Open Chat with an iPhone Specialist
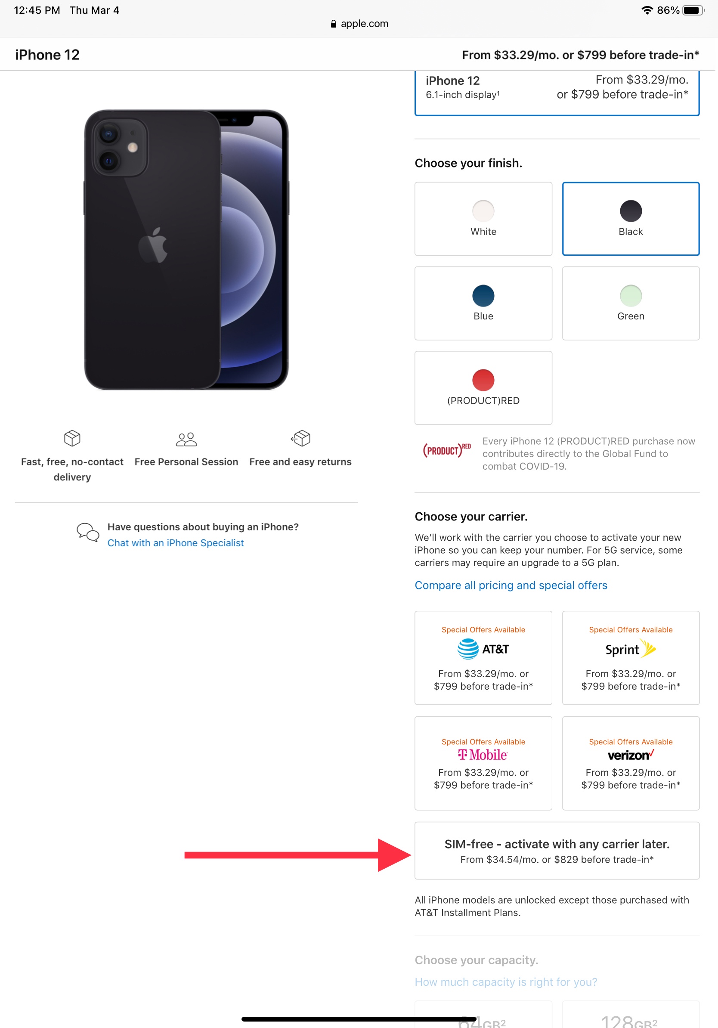718x1028 pixels. click(x=176, y=543)
